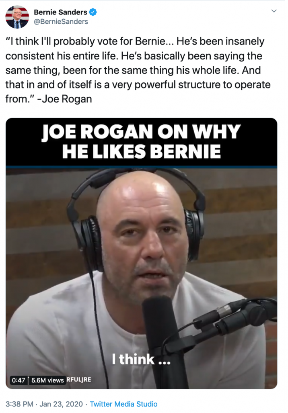
Task: Click the Jan 23, 2020 date
Action: pos(61,404)
